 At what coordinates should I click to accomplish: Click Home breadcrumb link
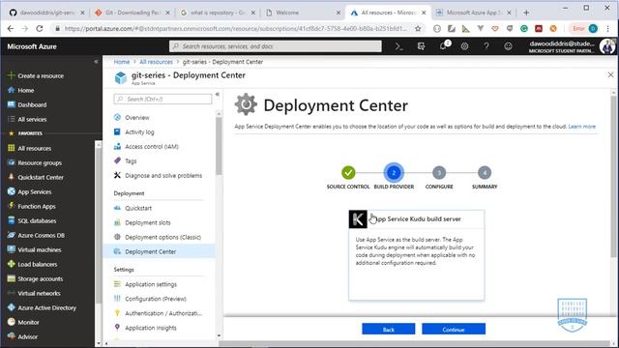(122, 62)
